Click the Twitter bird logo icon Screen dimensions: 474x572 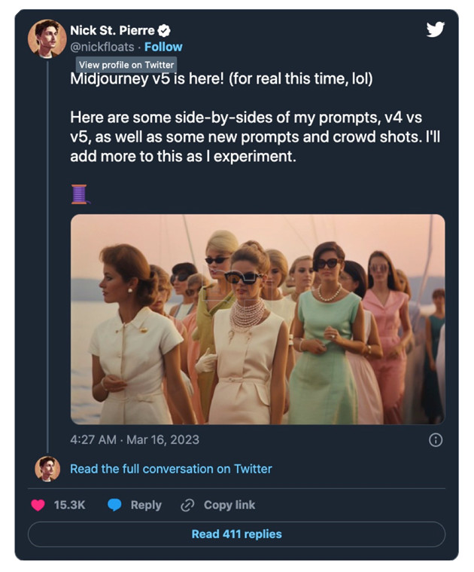click(436, 29)
